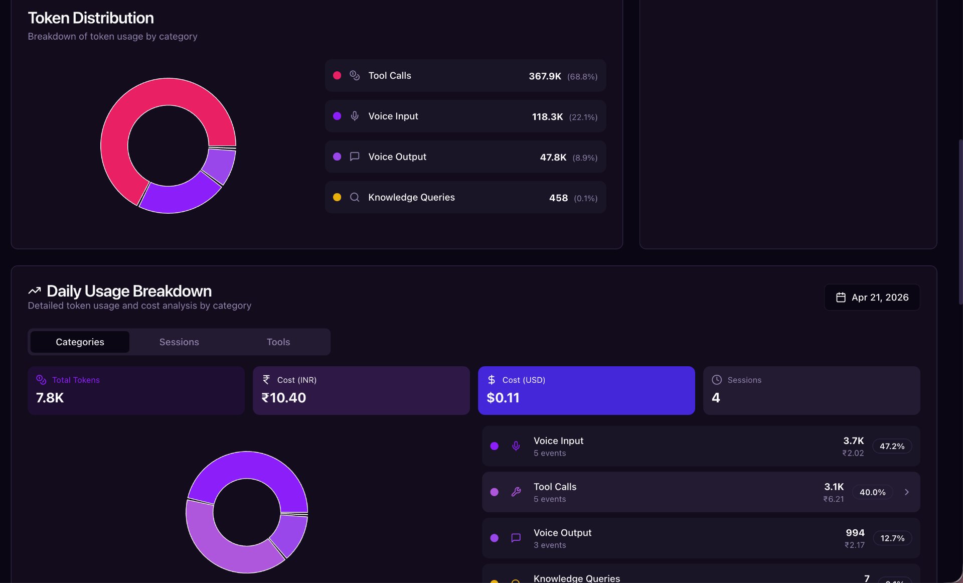Click the microphone icon beside Voice Input 118.3K

[355, 116]
